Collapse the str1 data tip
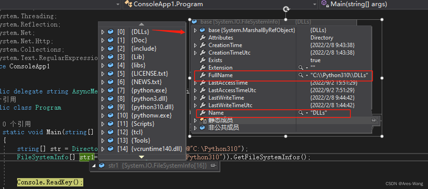 (94, 165)
